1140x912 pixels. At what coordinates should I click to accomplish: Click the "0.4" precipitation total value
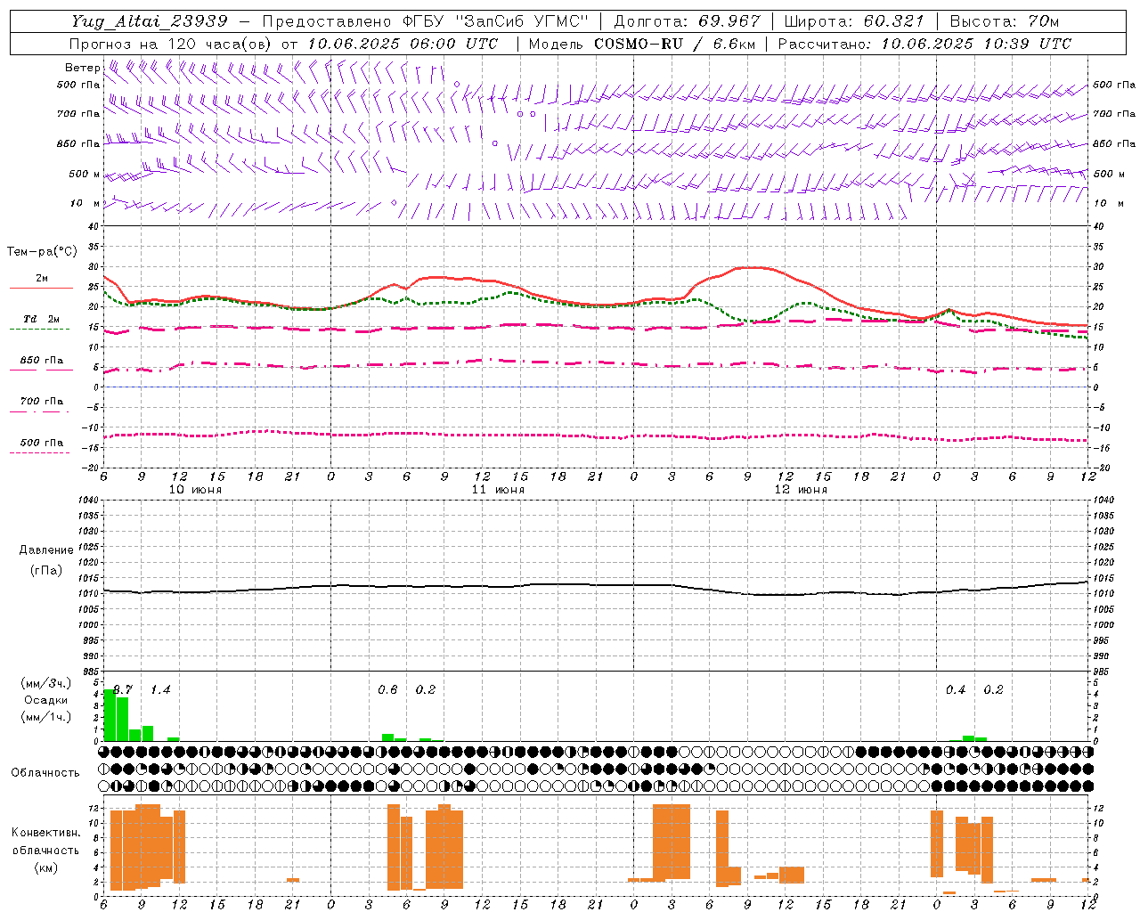[956, 690]
